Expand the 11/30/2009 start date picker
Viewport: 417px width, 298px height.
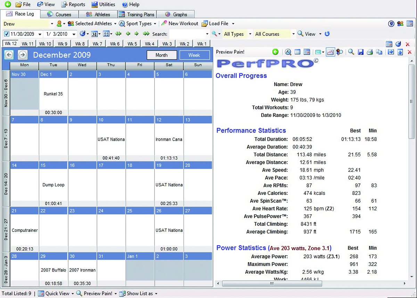tap(40, 34)
